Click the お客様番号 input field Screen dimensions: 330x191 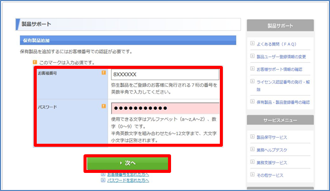(165, 74)
